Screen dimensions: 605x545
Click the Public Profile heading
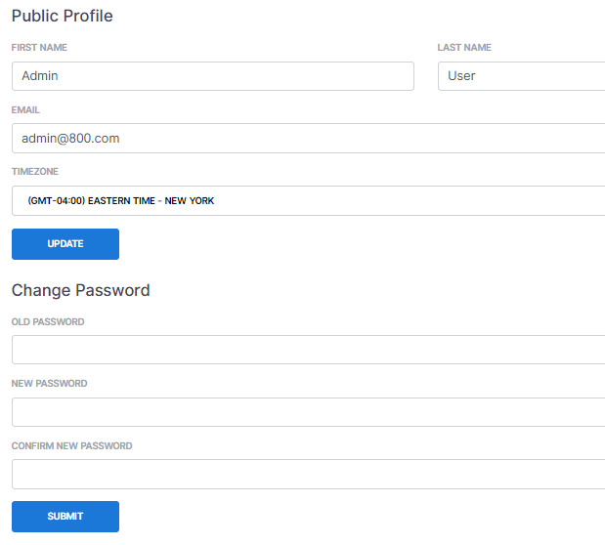[x=62, y=16]
